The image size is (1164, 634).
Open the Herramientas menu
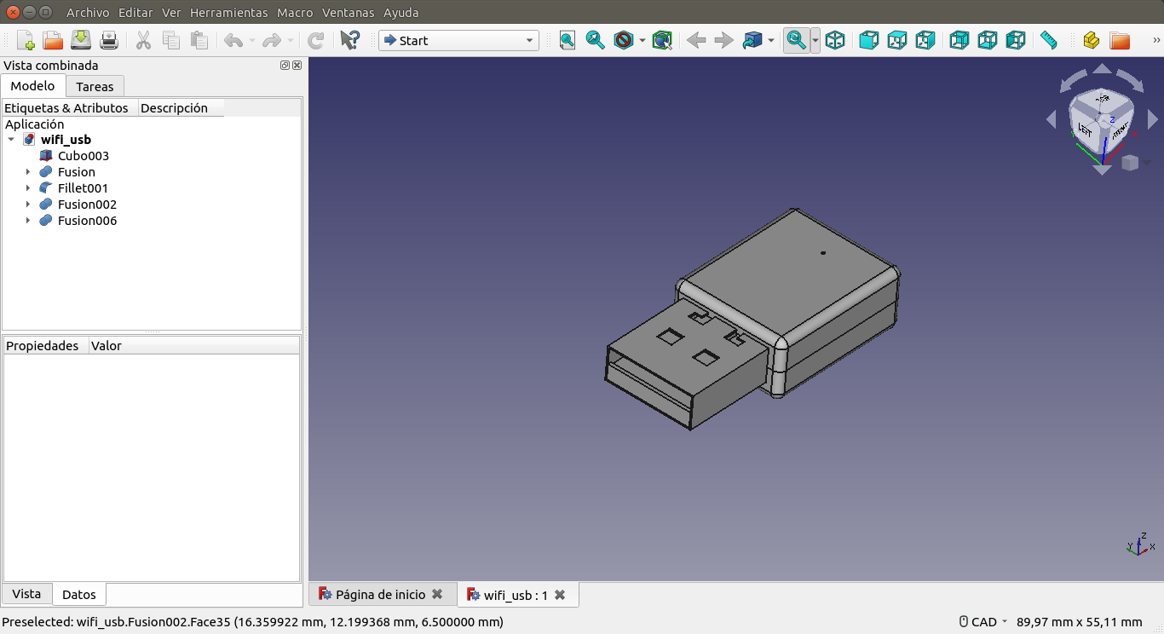(x=228, y=13)
